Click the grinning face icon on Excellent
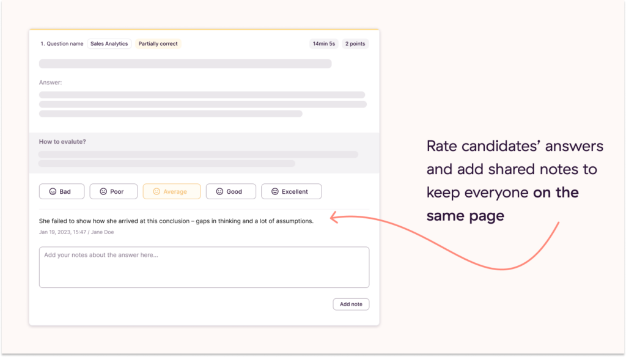This screenshot has width=626, height=357. click(275, 192)
